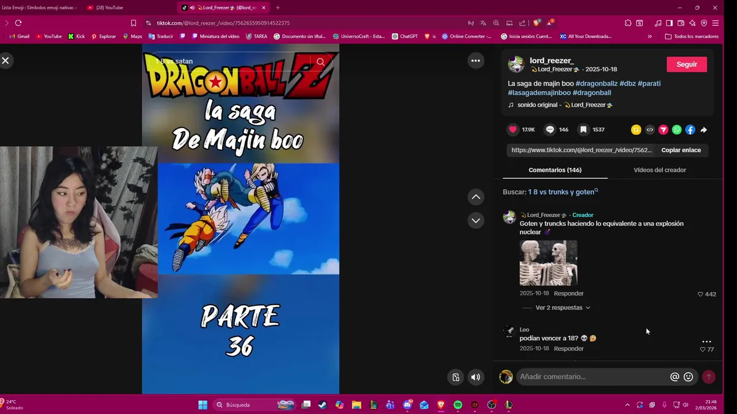The width and height of the screenshot is (737, 414).
Task: Click sonido original Lord_Freezer music link
Action: point(561,105)
